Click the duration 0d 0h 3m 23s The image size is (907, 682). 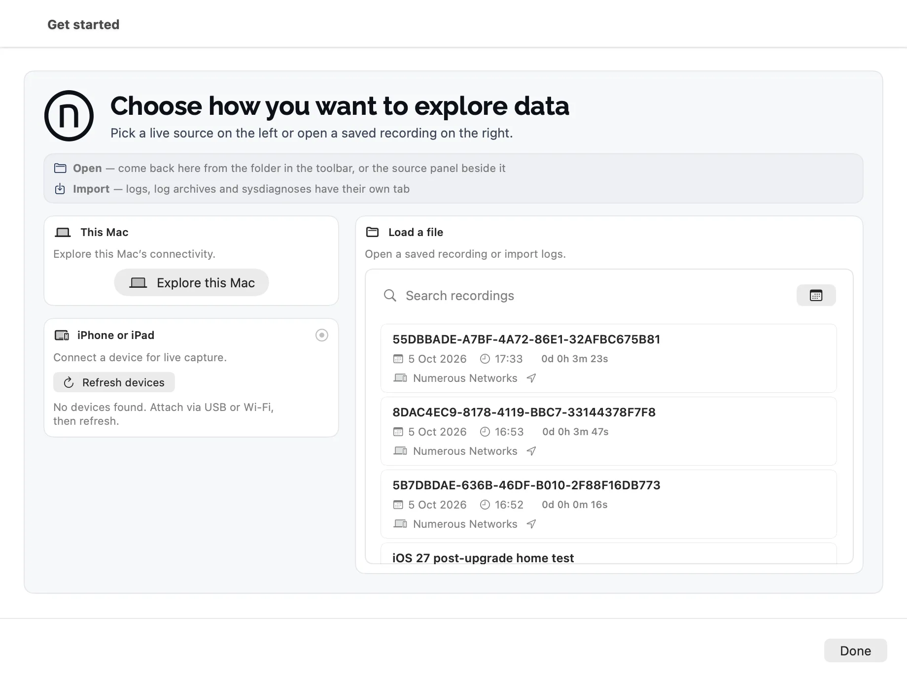[575, 359]
